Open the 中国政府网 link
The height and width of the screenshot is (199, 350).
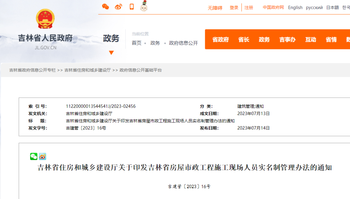click(273, 7)
